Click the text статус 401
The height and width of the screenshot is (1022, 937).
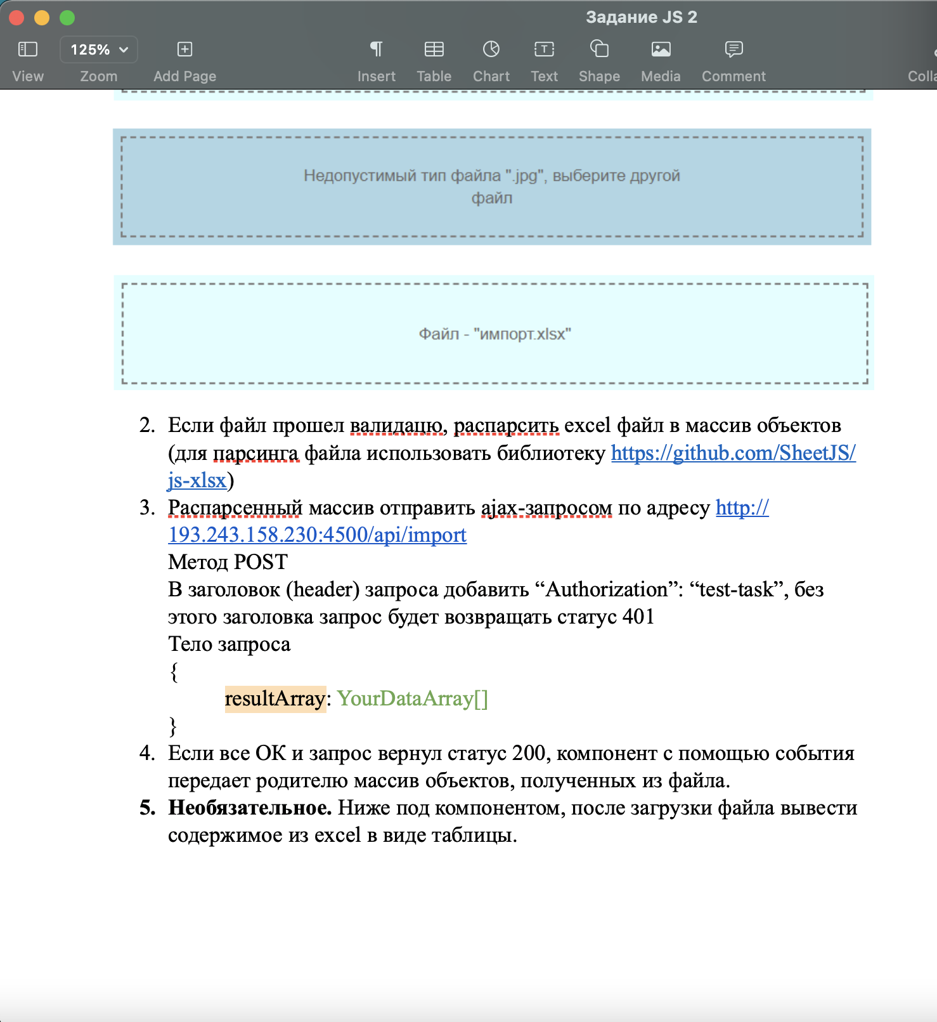tap(605, 617)
